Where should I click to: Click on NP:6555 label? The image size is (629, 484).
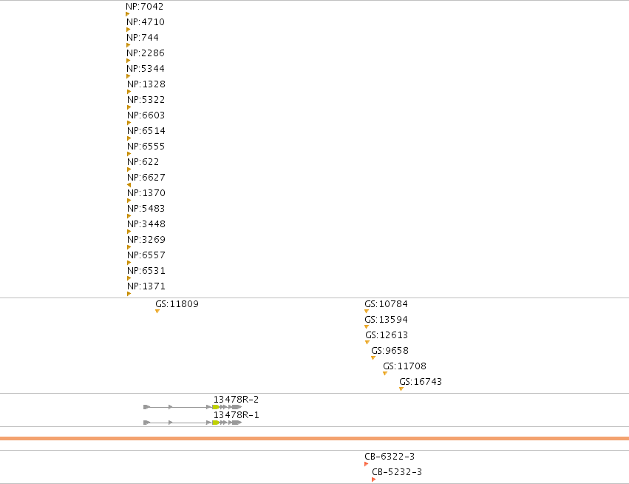[146, 147]
